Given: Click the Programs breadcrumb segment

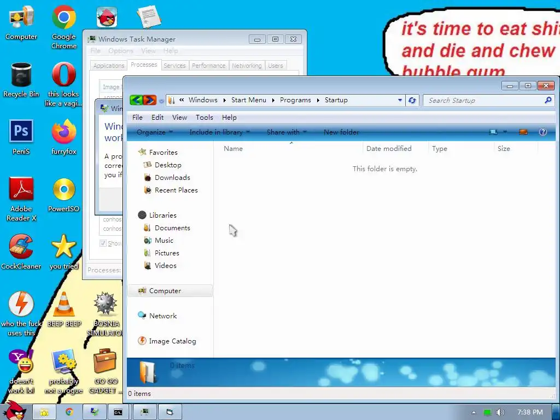Looking at the screenshot, I should 295,100.
